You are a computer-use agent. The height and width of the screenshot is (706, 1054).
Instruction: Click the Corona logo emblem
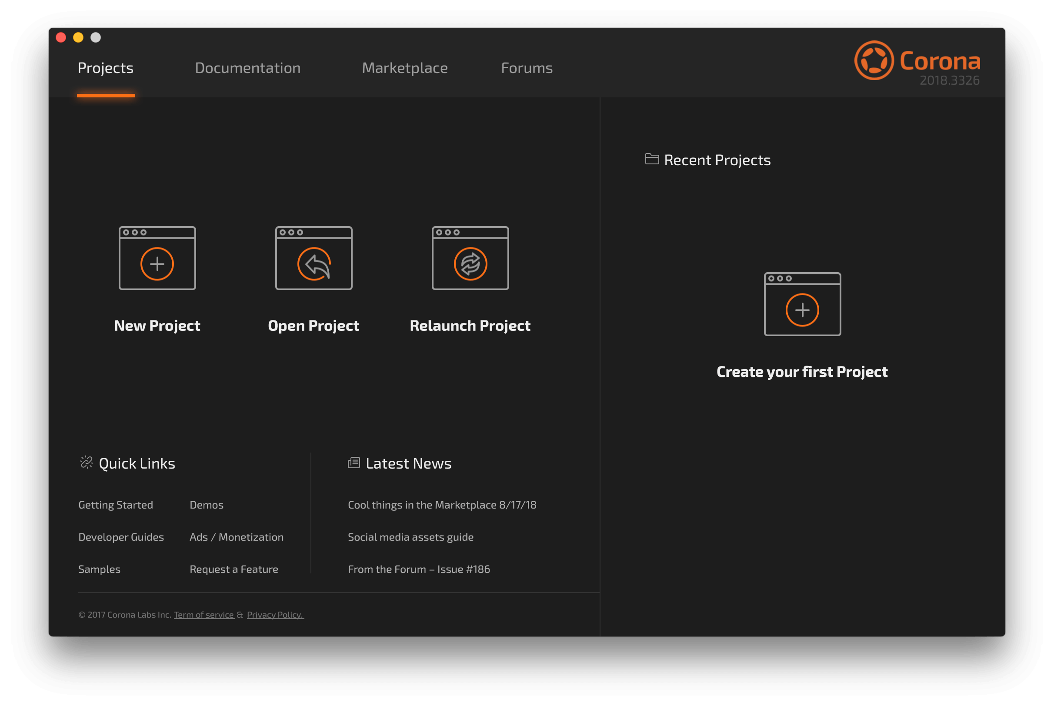[874, 60]
